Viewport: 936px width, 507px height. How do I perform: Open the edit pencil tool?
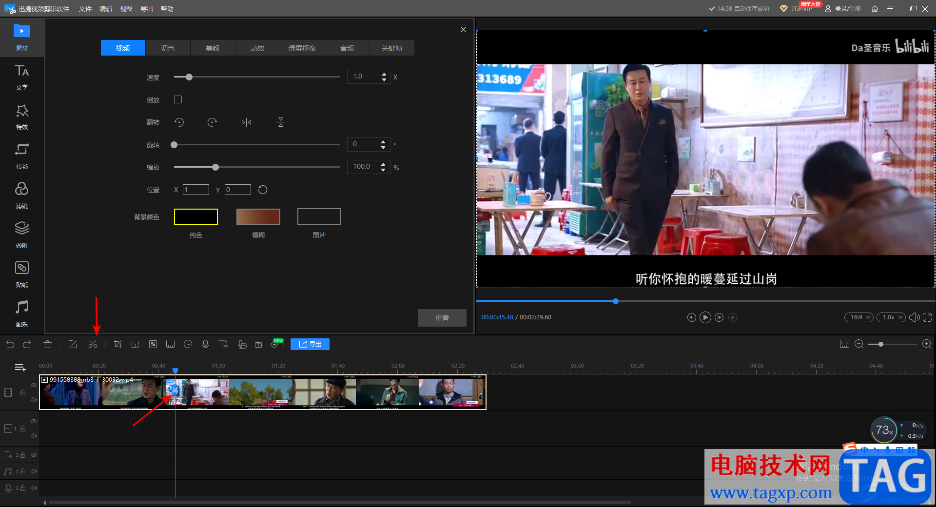[x=73, y=344]
